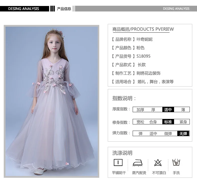
Task: Click the 【制作工艺】 label
Action: (123, 73)
